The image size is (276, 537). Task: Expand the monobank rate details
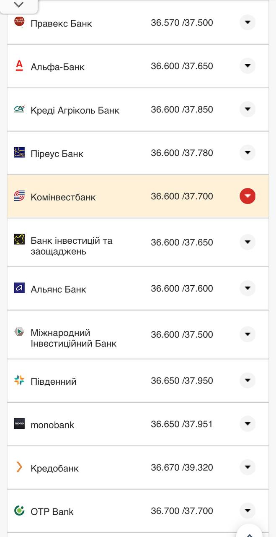point(248,423)
